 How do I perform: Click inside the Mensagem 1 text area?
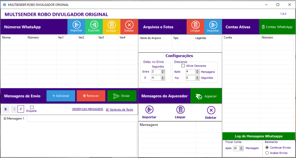point(69,138)
